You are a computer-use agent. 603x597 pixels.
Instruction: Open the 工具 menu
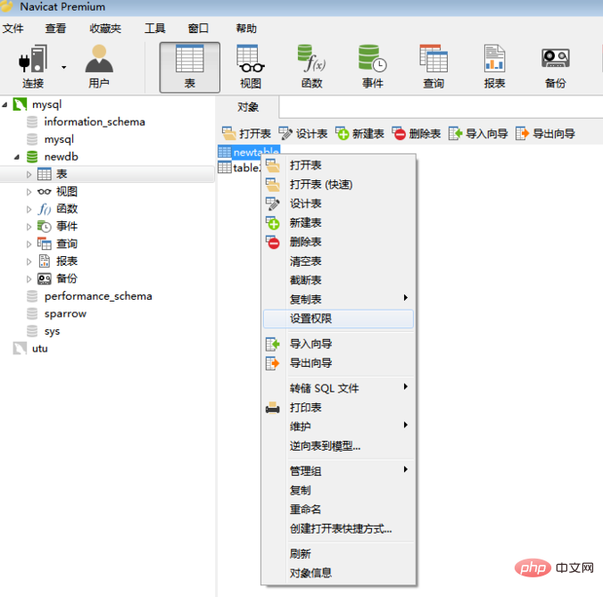pyautogui.click(x=155, y=29)
